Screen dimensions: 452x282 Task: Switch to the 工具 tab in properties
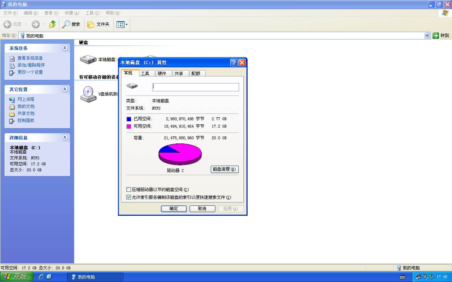pyautogui.click(x=147, y=73)
